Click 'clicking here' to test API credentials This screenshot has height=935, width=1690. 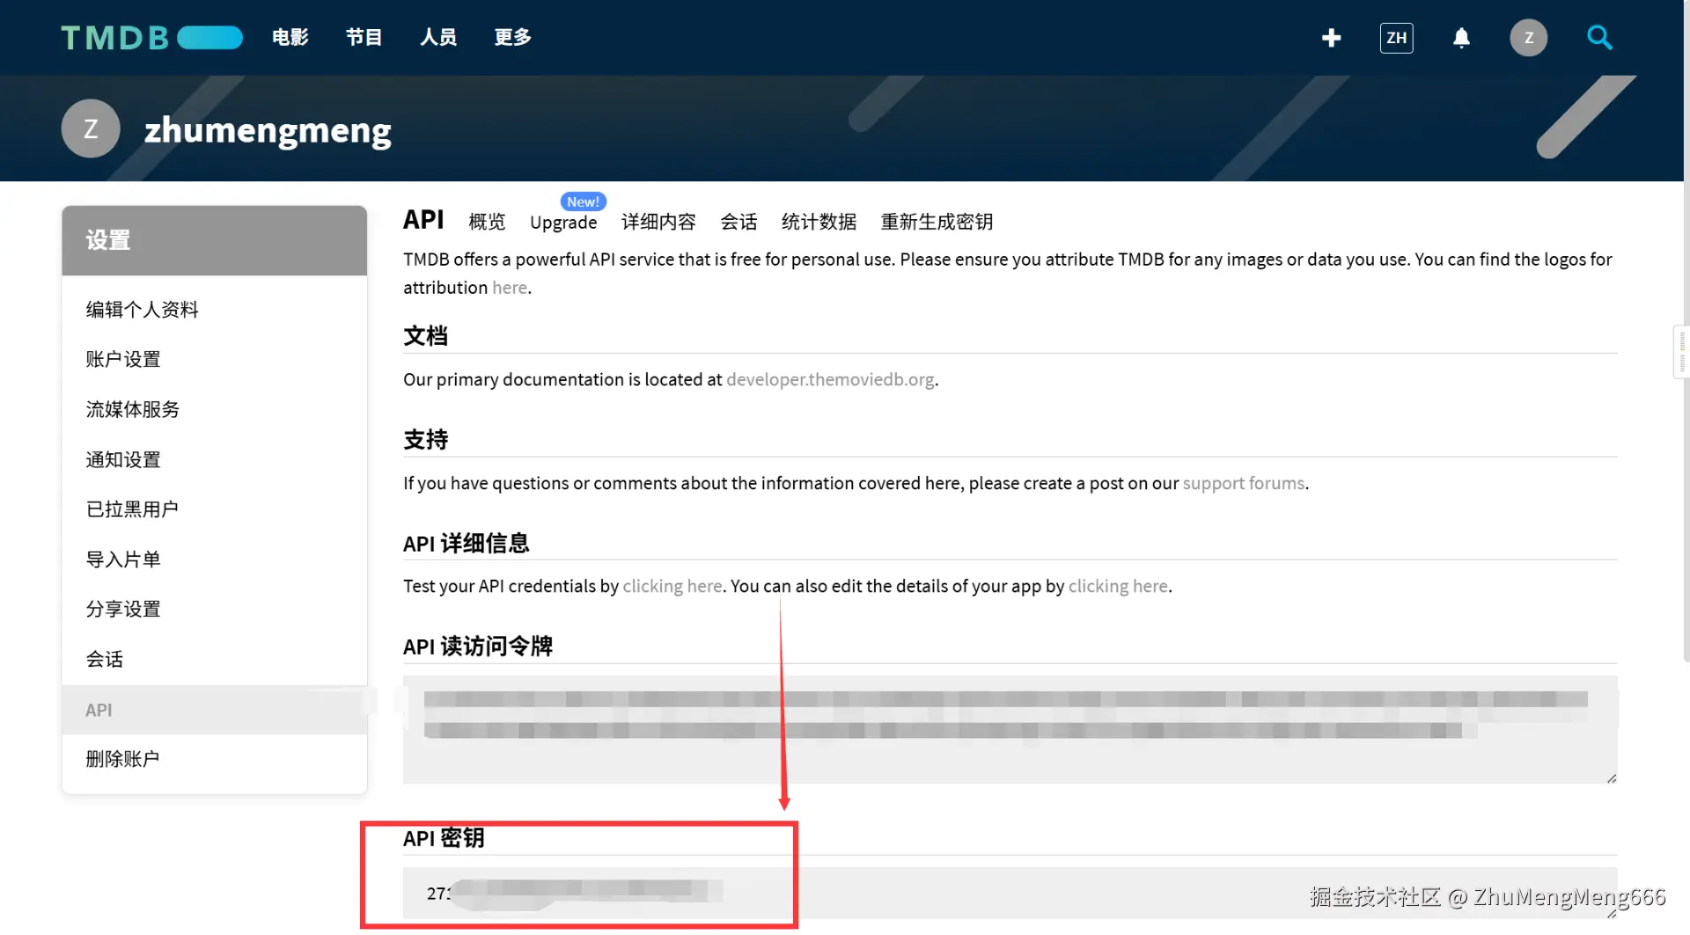point(672,586)
